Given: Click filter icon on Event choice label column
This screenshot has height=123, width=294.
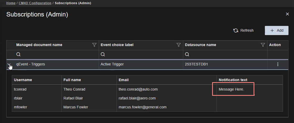Looking at the screenshot, I should tap(178, 45).
